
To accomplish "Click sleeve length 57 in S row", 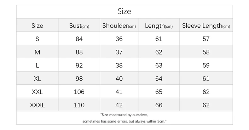I will pyautogui.click(x=206, y=39).
